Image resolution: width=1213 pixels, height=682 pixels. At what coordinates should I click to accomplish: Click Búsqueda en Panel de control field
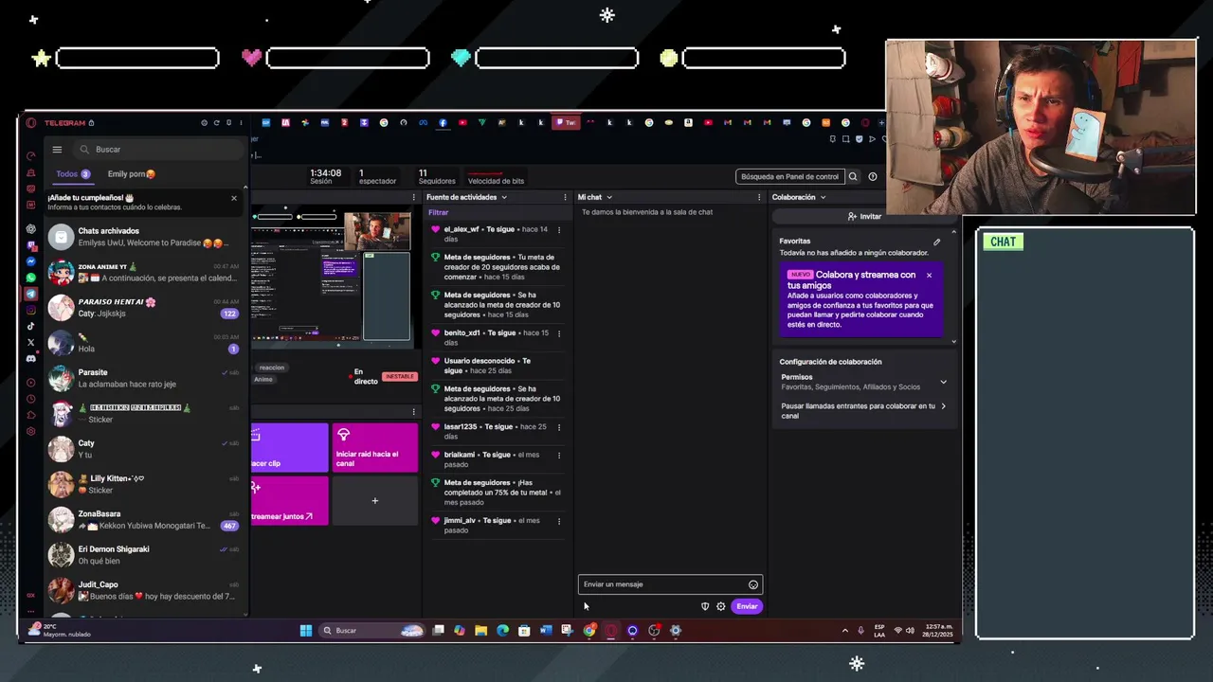click(x=789, y=176)
